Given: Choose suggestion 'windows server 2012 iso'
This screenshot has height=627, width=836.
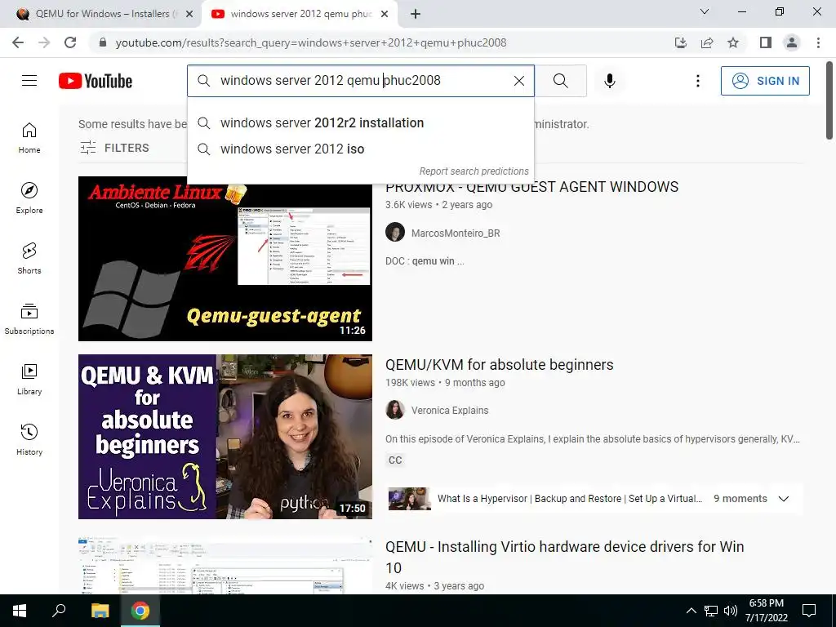Looking at the screenshot, I should point(360,149).
